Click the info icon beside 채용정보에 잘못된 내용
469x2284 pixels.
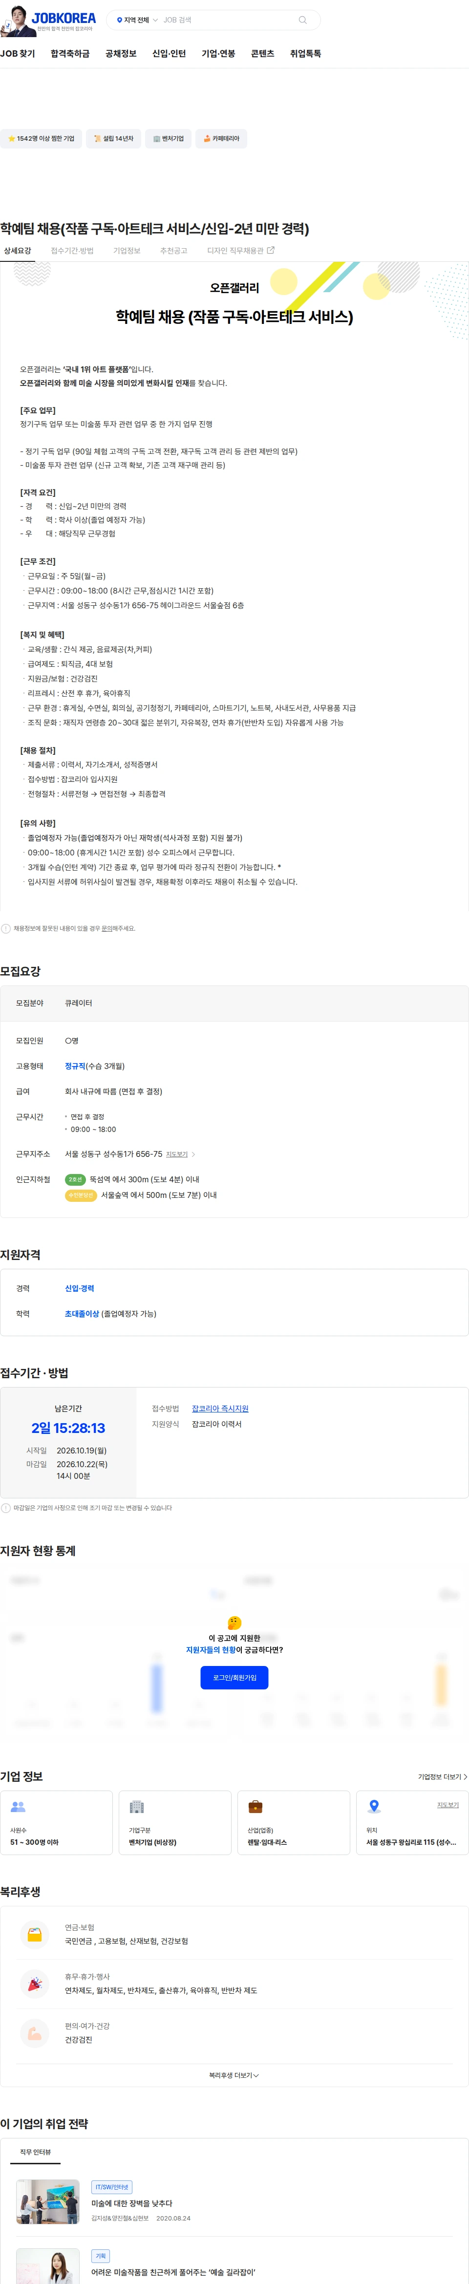(6, 928)
